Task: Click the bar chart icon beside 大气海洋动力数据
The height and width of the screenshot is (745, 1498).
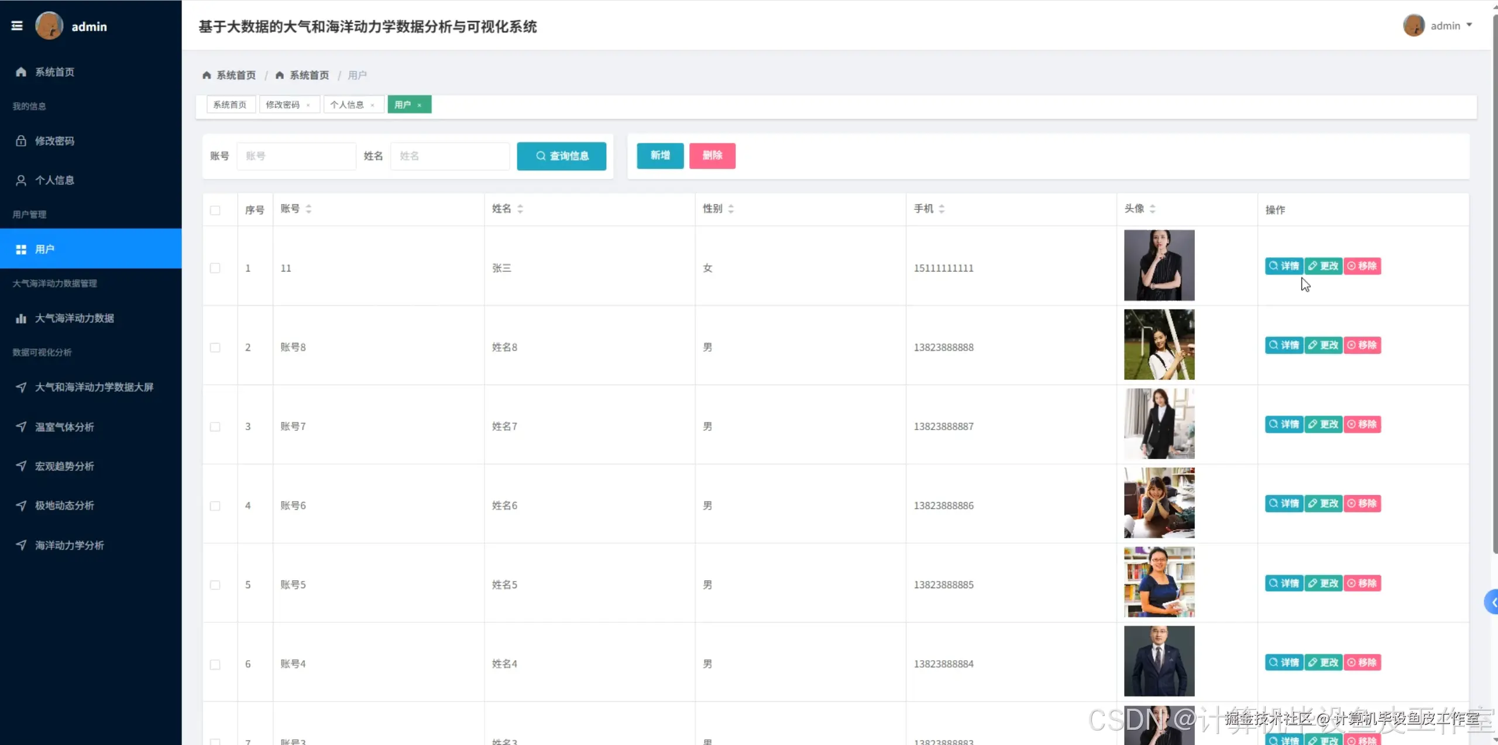Action: click(x=21, y=318)
